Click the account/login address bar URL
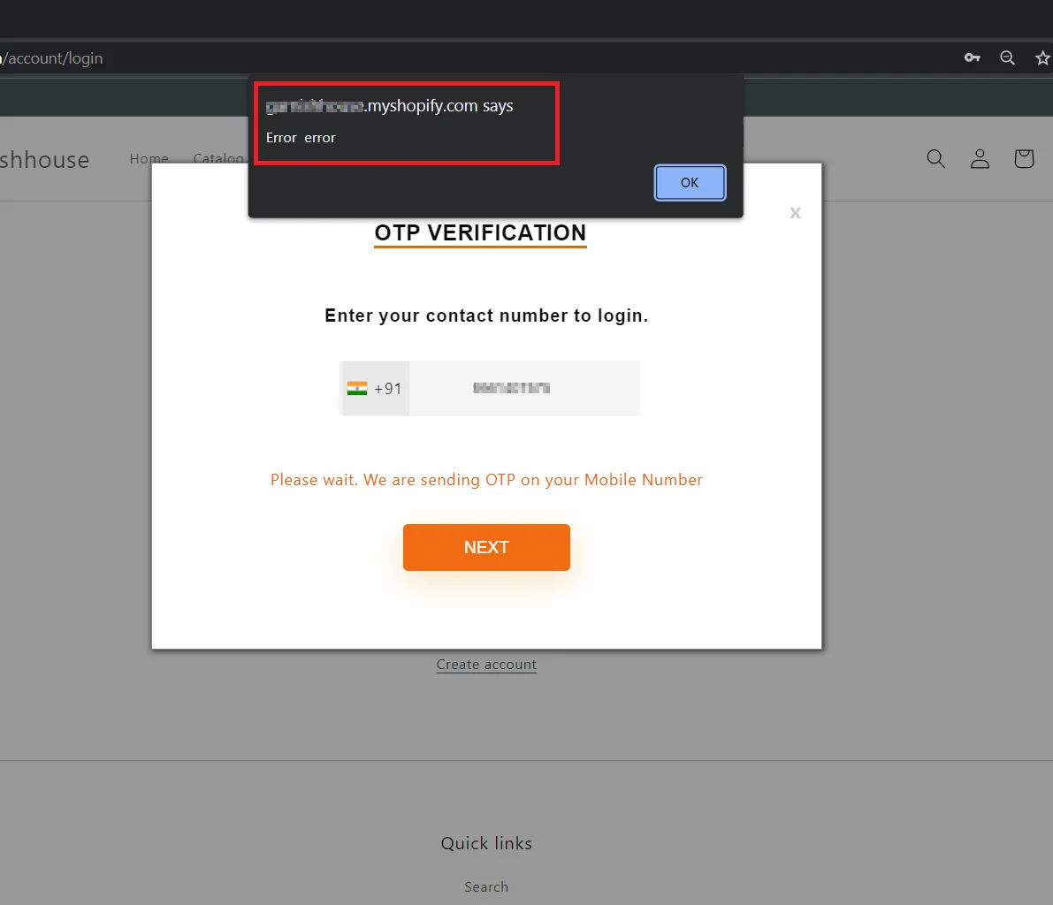 (53, 58)
